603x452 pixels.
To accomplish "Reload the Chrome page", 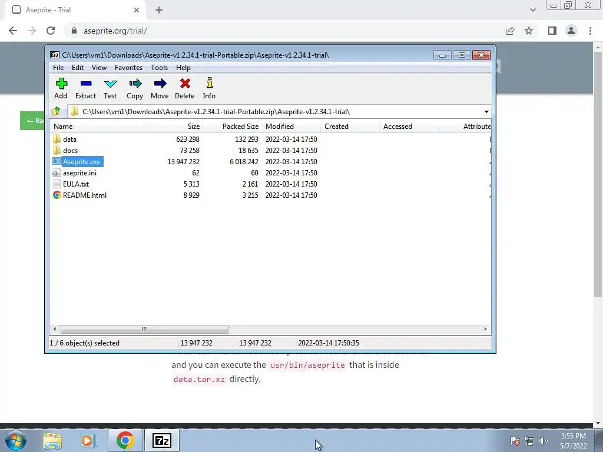I will tap(51, 31).
